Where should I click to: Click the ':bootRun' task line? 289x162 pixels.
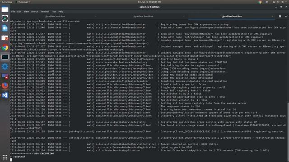coord(18,157)
